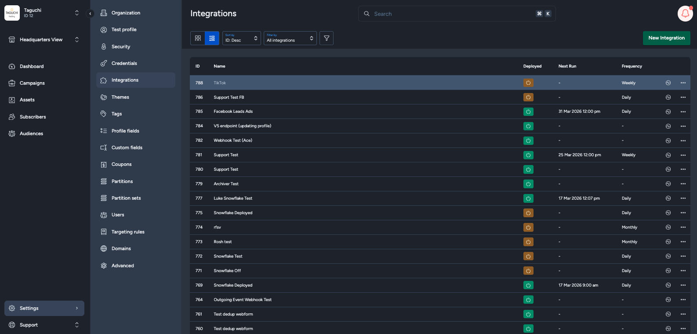Open activity icon for Support Test FB
The height and width of the screenshot is (334, 697).
[668, 97]
